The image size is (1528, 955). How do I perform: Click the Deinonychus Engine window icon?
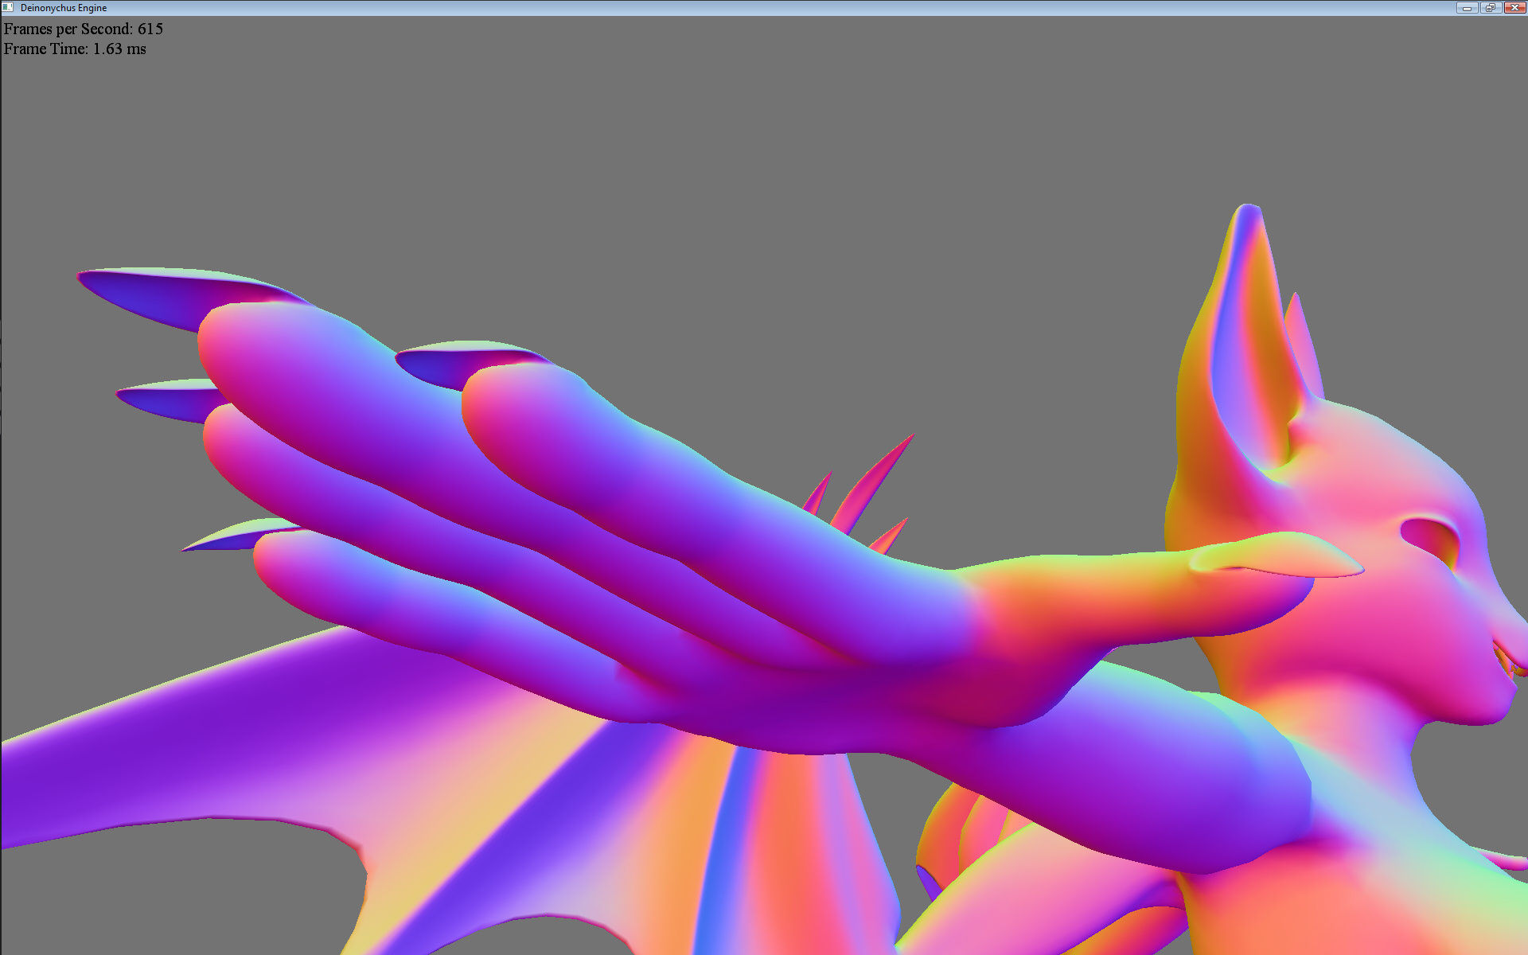coord(8,7)
